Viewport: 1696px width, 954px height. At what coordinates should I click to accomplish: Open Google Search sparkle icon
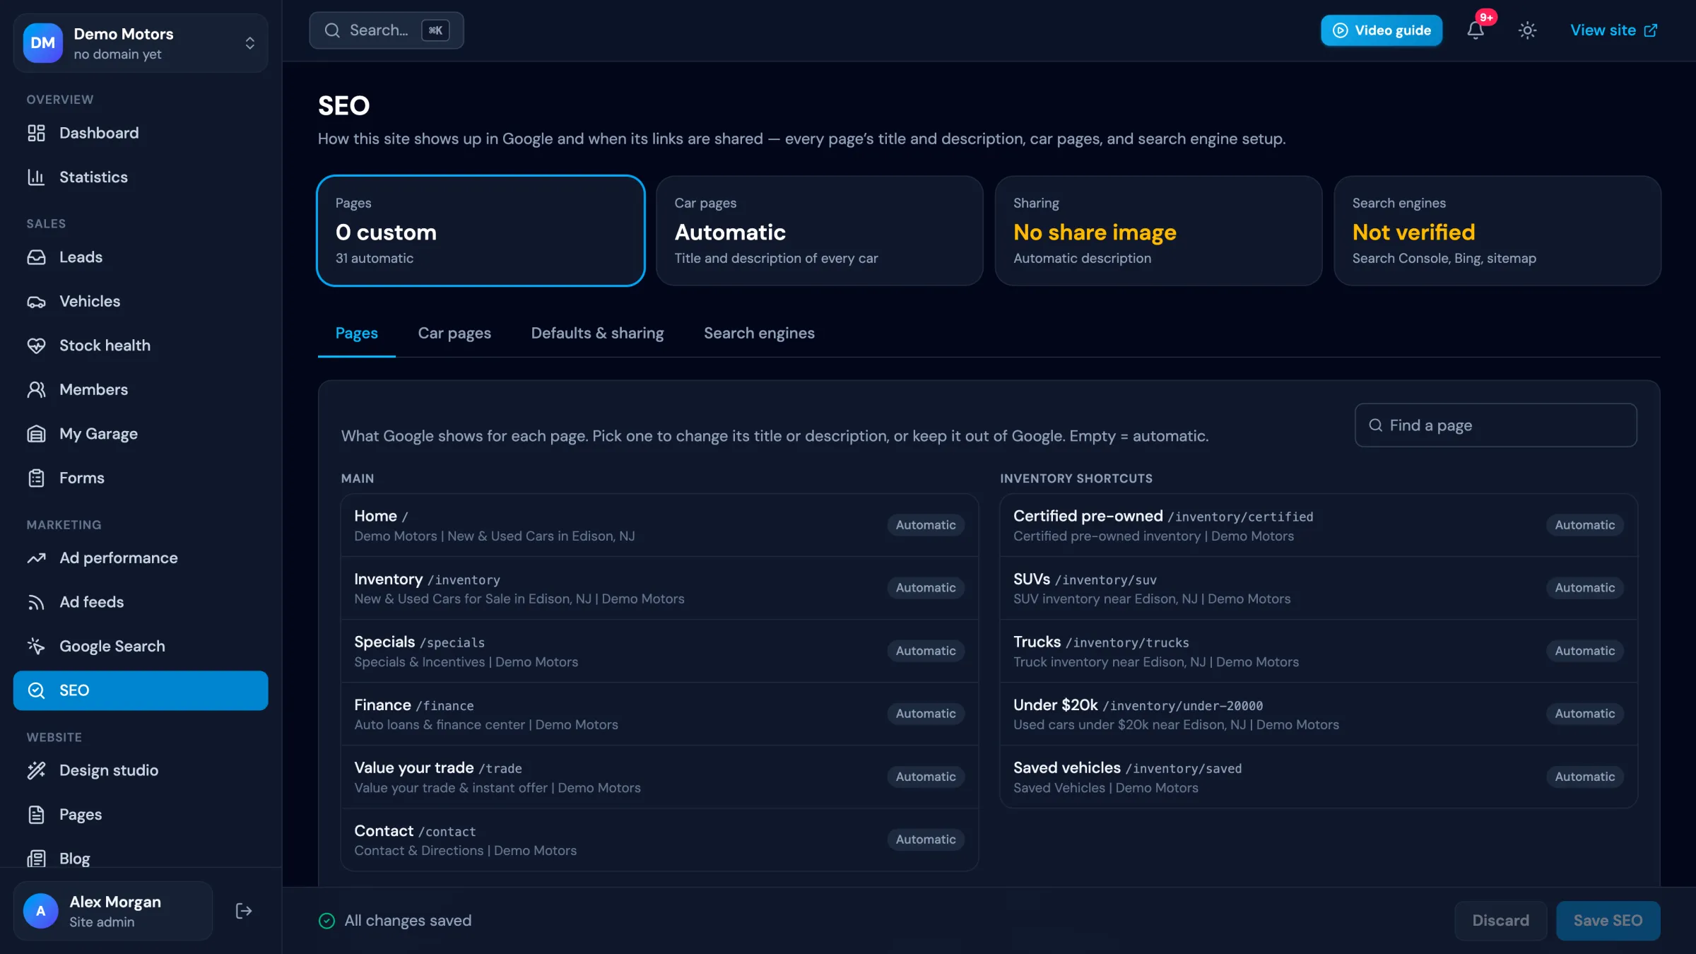pyautogui.click(x=36, y=646)
